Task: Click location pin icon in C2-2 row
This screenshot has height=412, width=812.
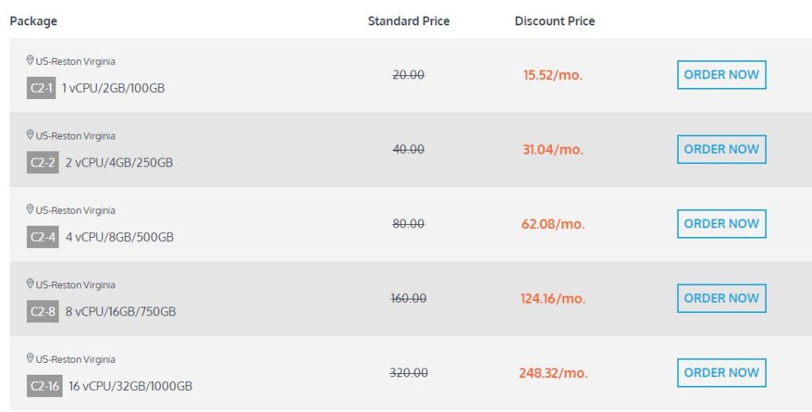Action: tap(30, 135)
